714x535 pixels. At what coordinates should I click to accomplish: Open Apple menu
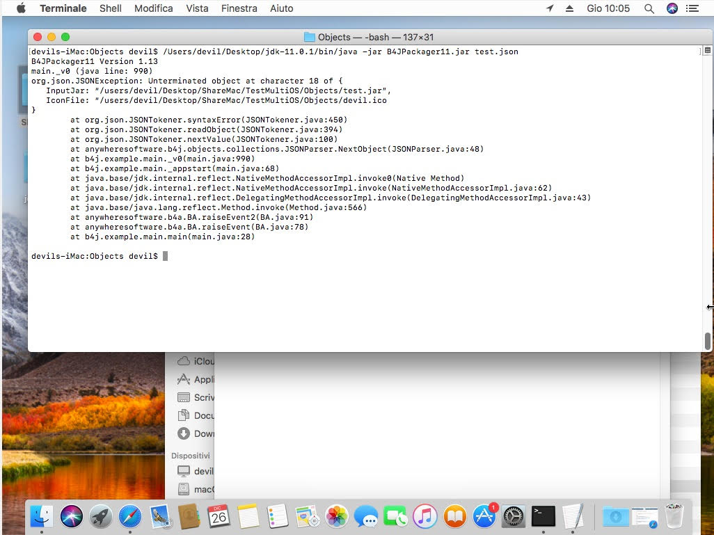point(21,8)
